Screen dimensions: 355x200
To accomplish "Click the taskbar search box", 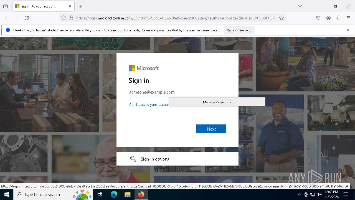I will 53,194.
